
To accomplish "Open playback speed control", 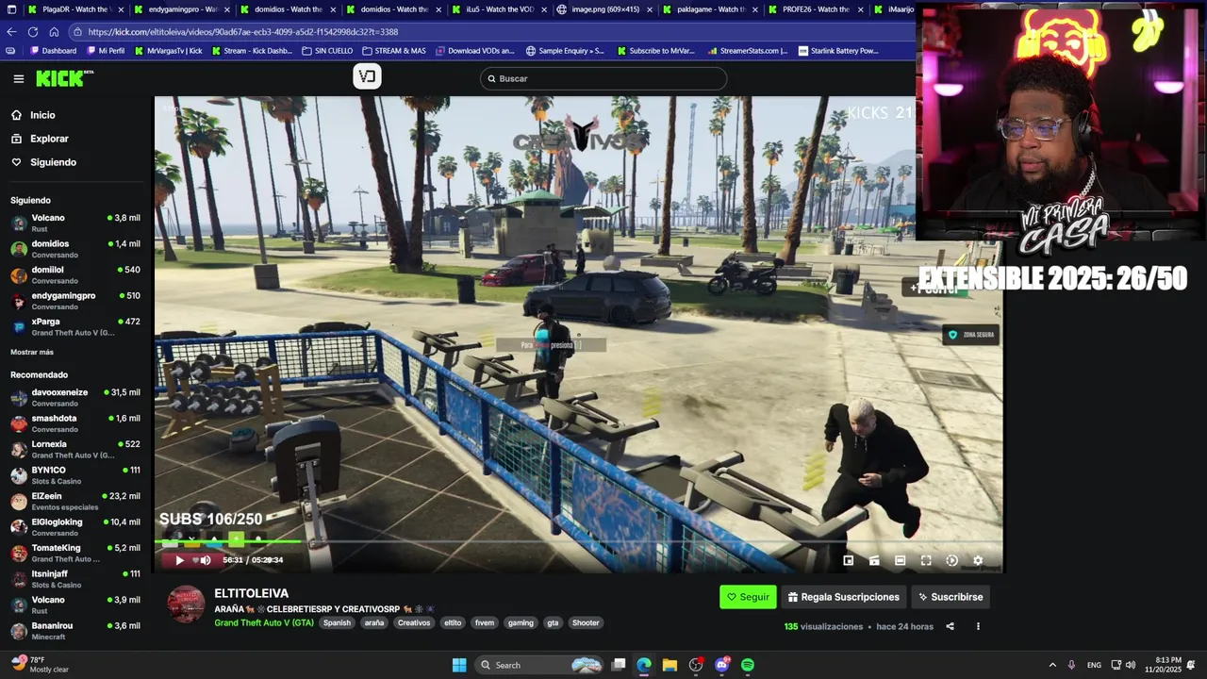I will pos(951,560).
